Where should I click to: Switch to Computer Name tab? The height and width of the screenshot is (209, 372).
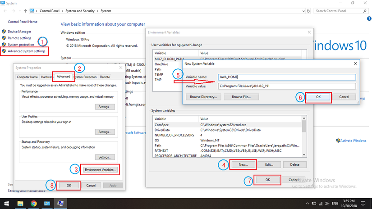coord(27,77)
